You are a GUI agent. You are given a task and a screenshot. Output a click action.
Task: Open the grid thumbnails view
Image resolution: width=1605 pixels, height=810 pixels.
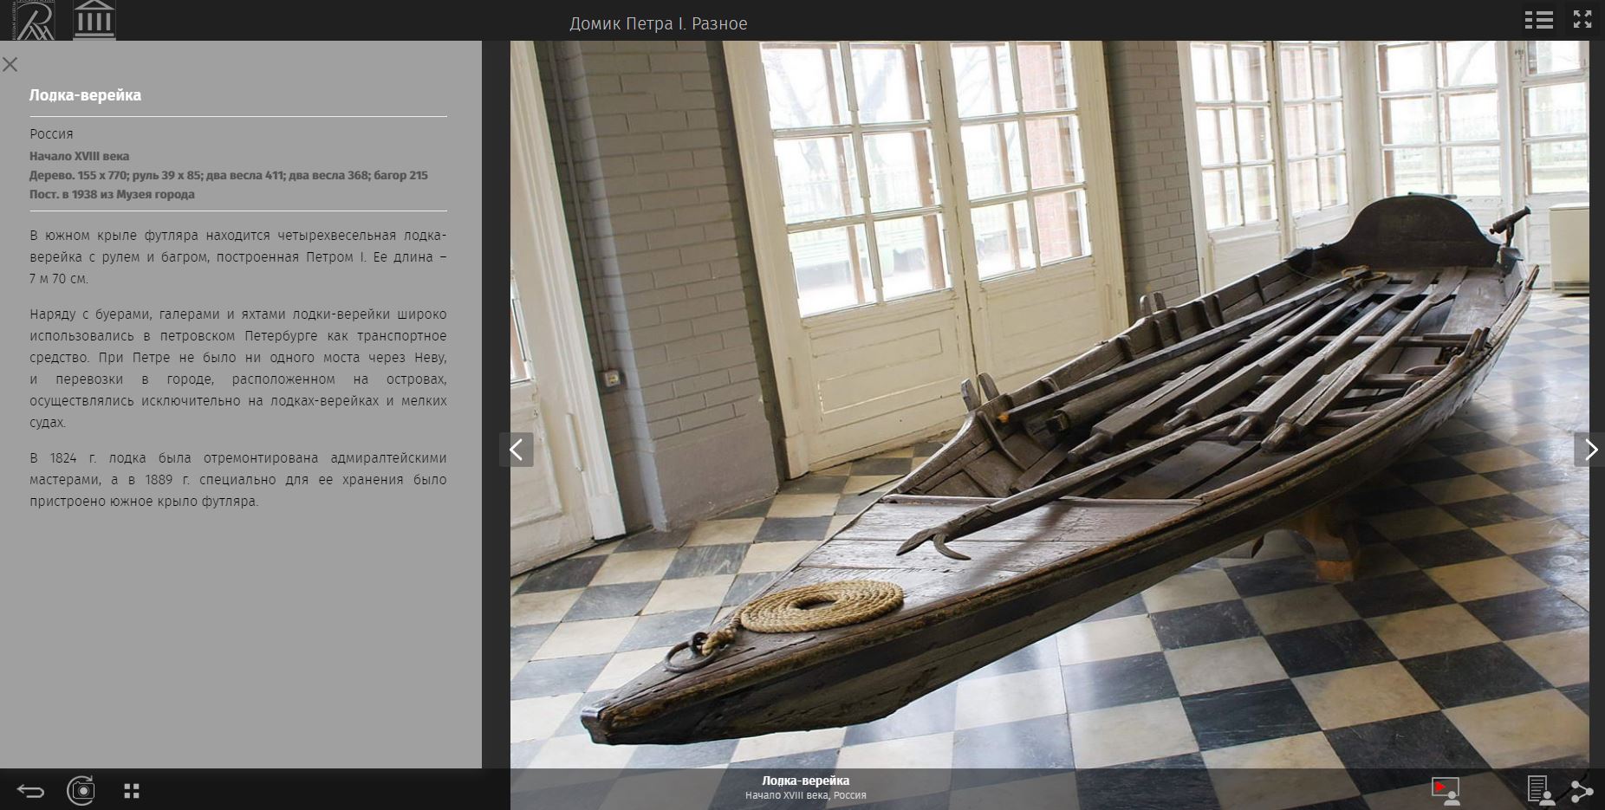point(132,790)
